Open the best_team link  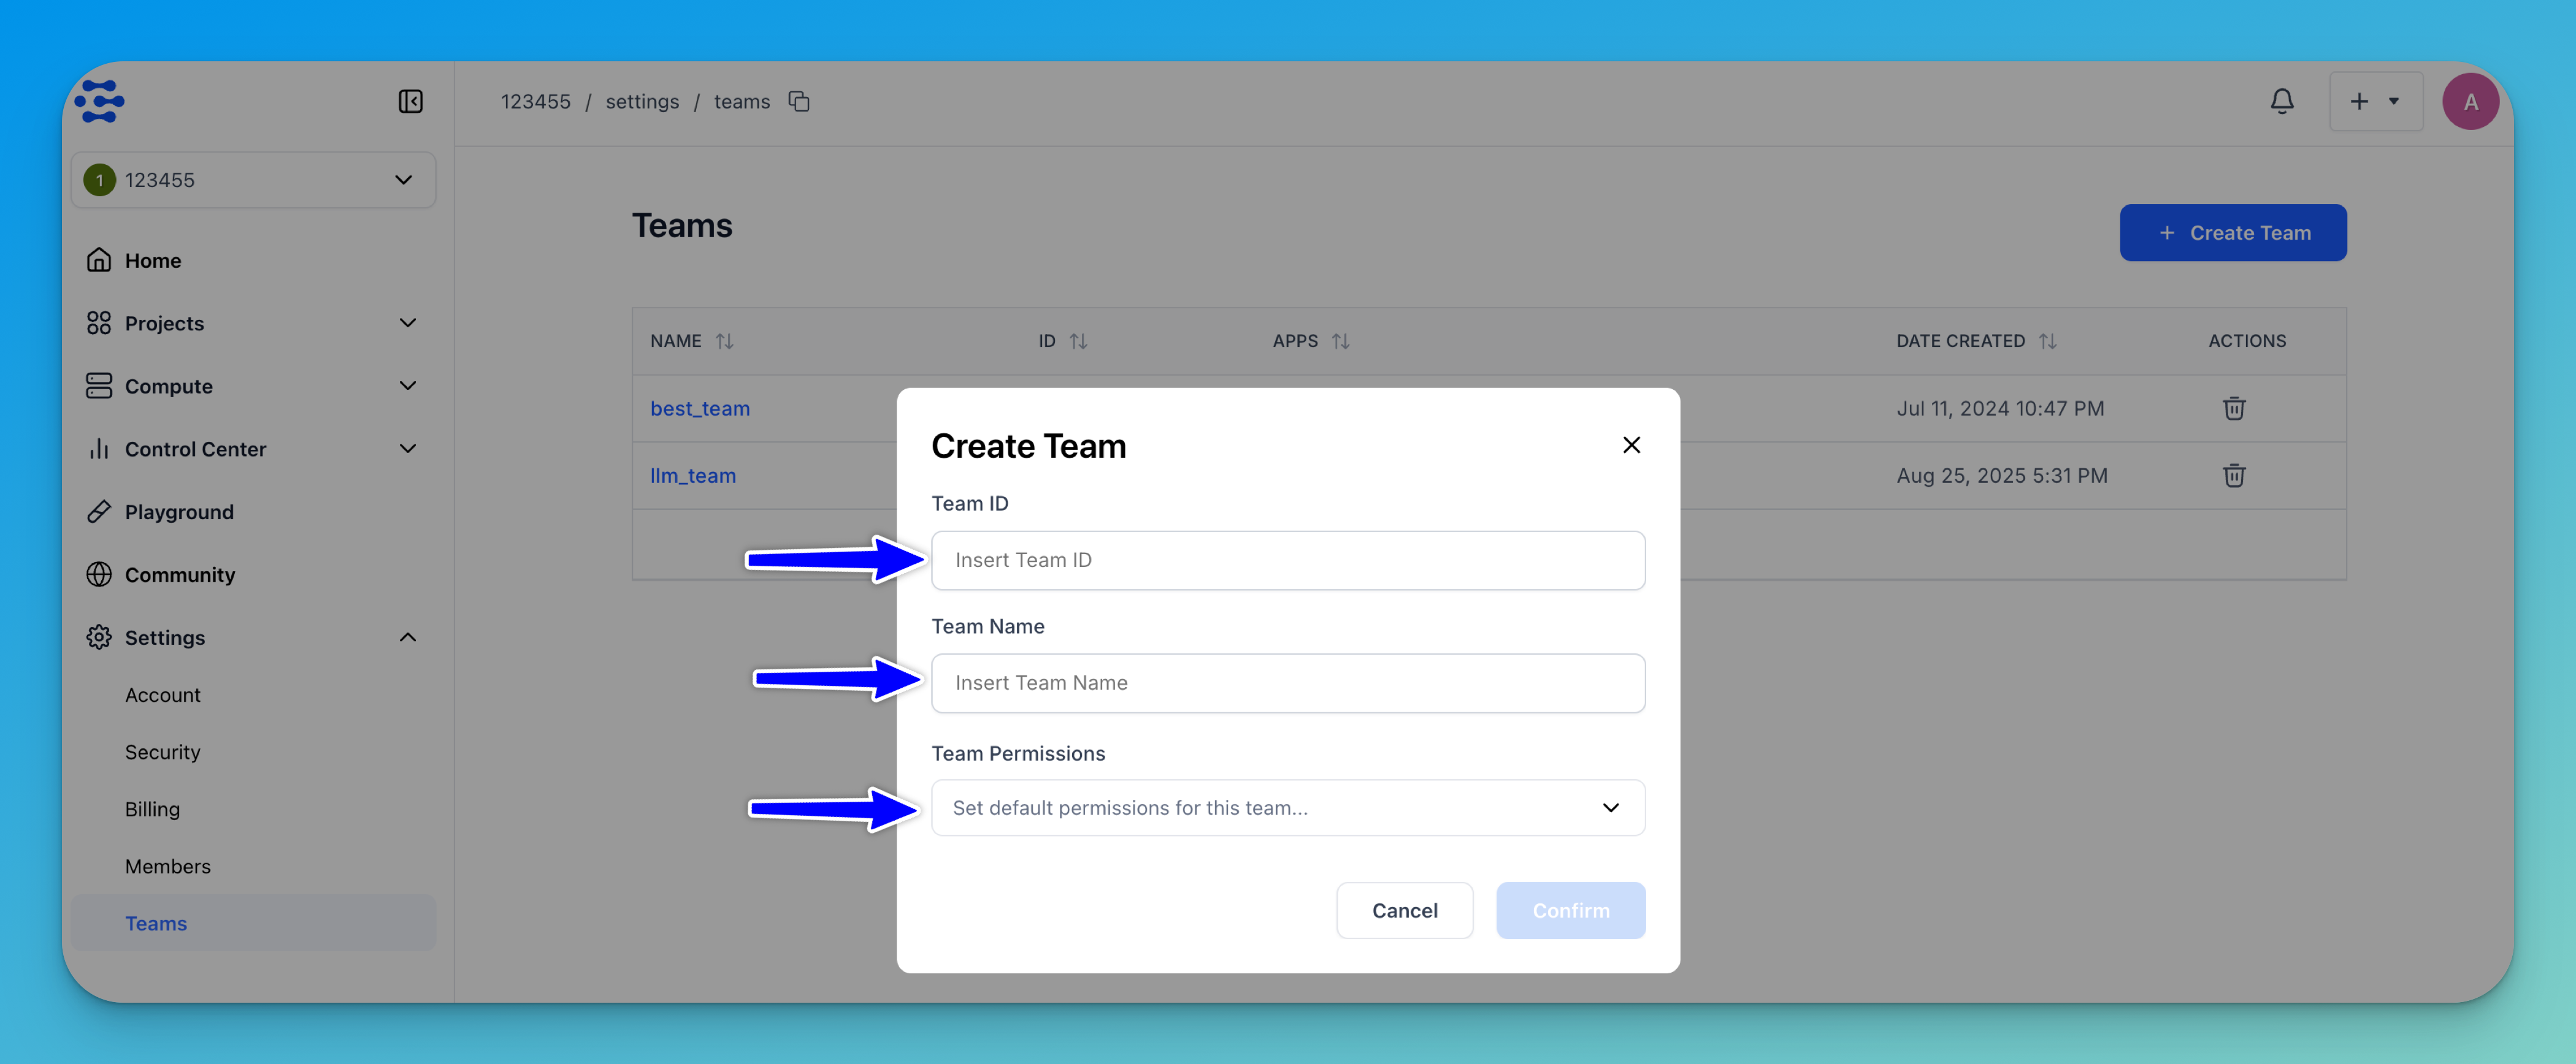[x=699, y=408]
